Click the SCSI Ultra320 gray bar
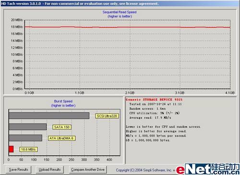Screen dimensions: 240x175 pos(49,116)
